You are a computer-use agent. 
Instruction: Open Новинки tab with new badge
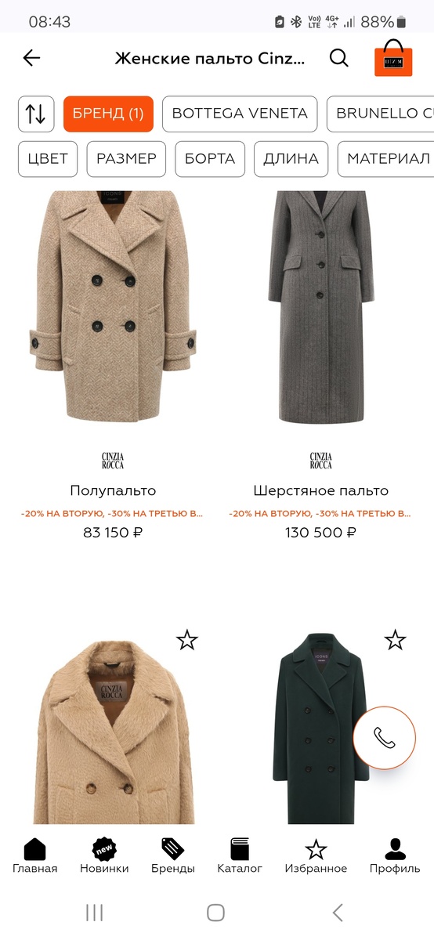tap(104, 856)
